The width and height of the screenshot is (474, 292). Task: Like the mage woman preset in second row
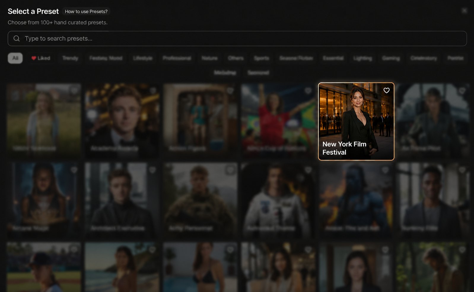74,170
